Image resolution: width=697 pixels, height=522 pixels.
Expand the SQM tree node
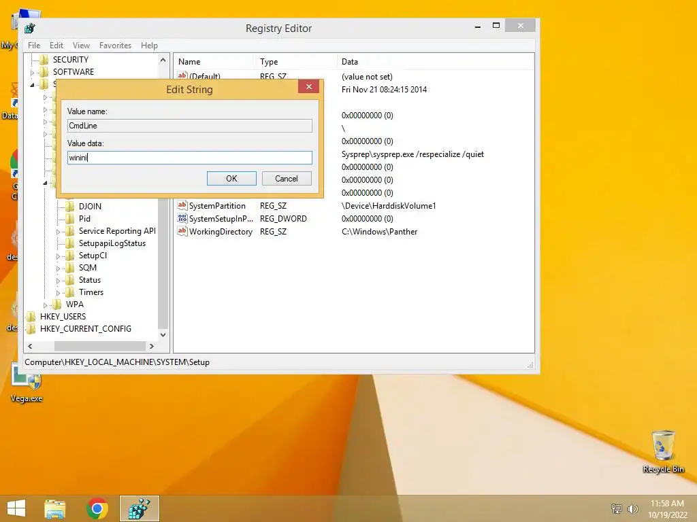coord(58,268)
